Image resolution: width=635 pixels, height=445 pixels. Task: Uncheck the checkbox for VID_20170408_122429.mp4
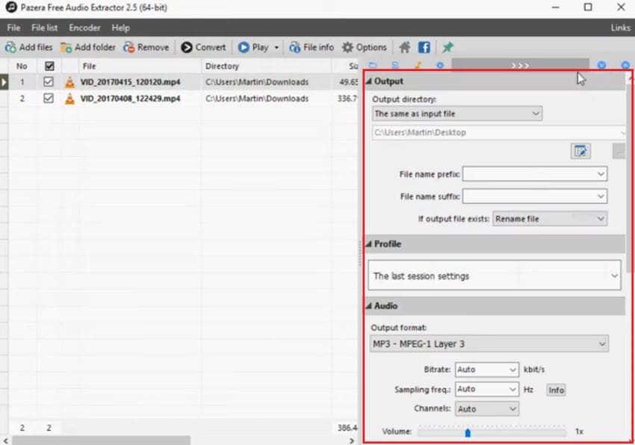click(x=49, y=99)
